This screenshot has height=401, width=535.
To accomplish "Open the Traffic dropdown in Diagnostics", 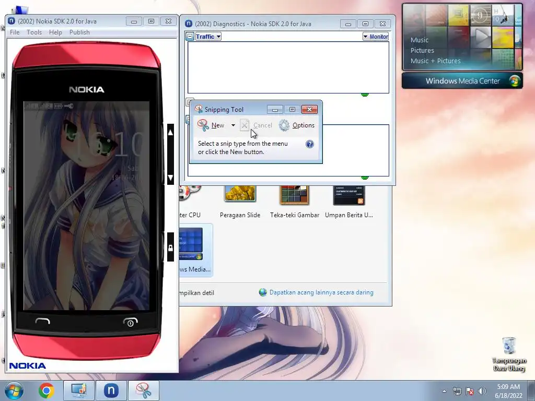I will click(x=208, y=37).
